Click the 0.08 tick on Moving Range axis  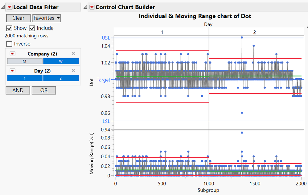[x=105, y=138]
